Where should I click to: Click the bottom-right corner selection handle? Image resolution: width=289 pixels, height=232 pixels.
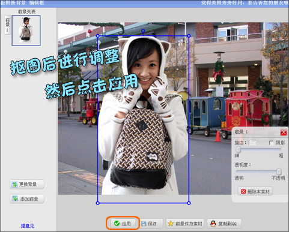click(x=189, y=203)
